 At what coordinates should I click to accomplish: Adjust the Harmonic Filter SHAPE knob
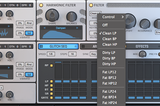pos(52,15)
